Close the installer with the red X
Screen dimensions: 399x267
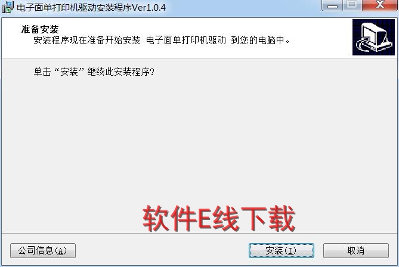click(379, 5)
